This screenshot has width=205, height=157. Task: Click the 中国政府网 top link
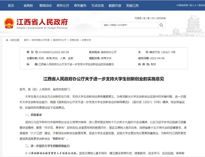pos(182,5)
